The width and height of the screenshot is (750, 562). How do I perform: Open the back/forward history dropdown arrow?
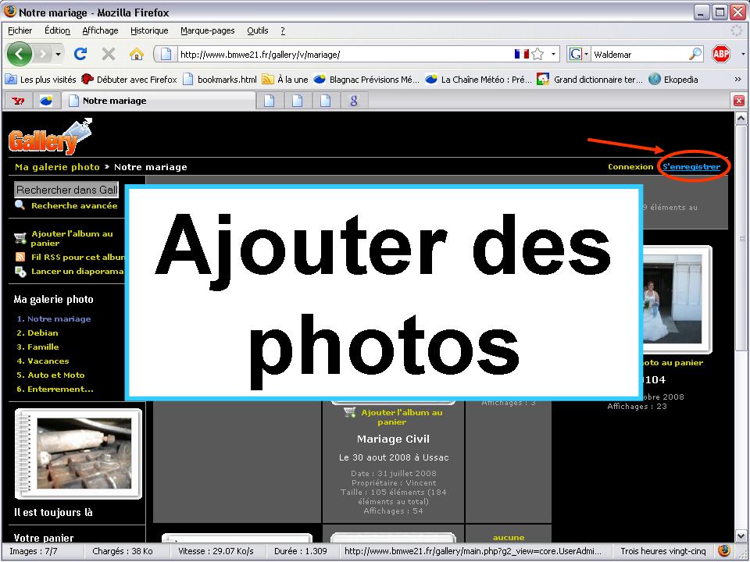58,54
